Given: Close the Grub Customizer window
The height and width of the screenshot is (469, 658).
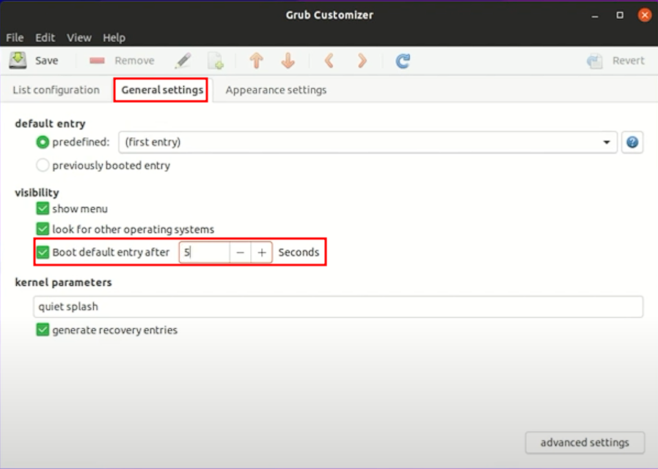Looking at the screenshot, I should (x=645, y=15).
